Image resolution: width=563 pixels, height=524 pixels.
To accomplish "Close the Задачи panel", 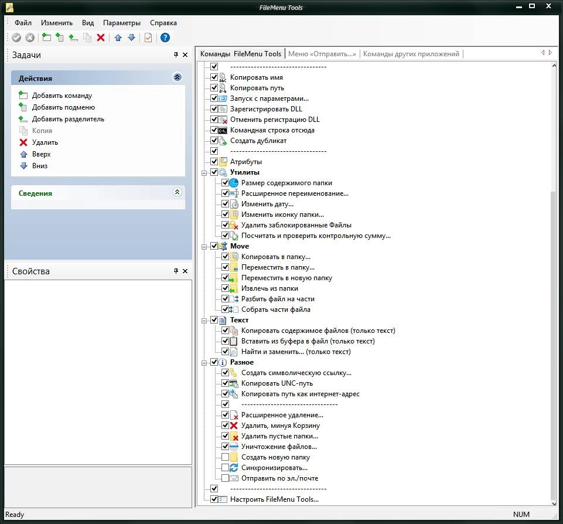I will (x=185, y=55).
